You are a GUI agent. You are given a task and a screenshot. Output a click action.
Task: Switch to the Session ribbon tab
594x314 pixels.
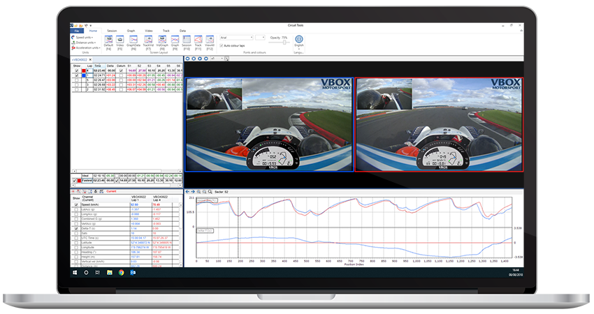coord(112,31)
